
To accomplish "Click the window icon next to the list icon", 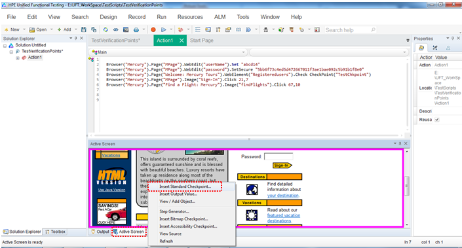I will pos(208,29).
